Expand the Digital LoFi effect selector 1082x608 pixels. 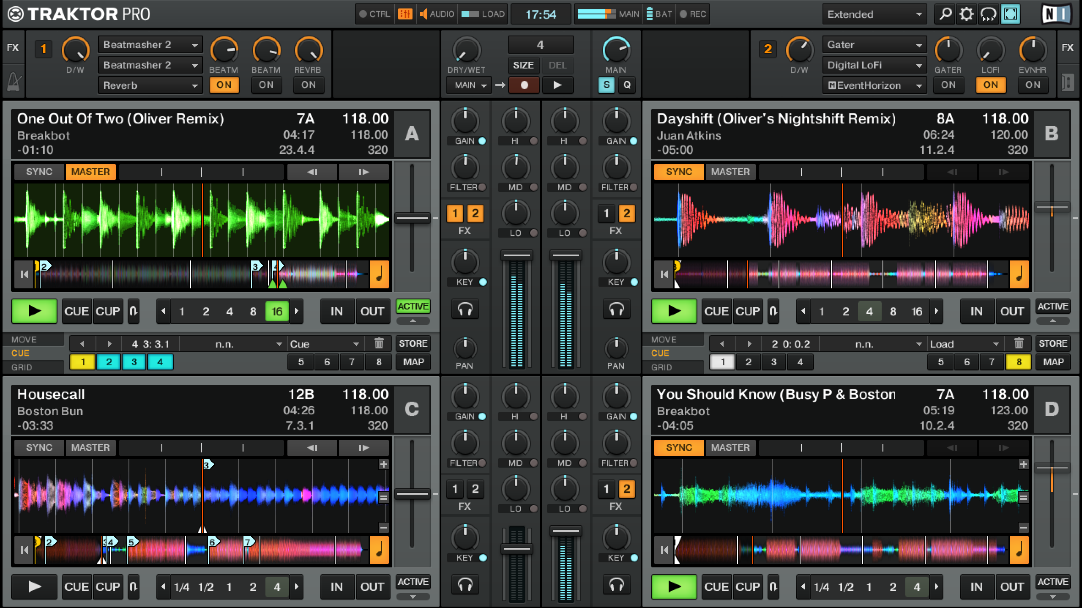tap(874, 65)
